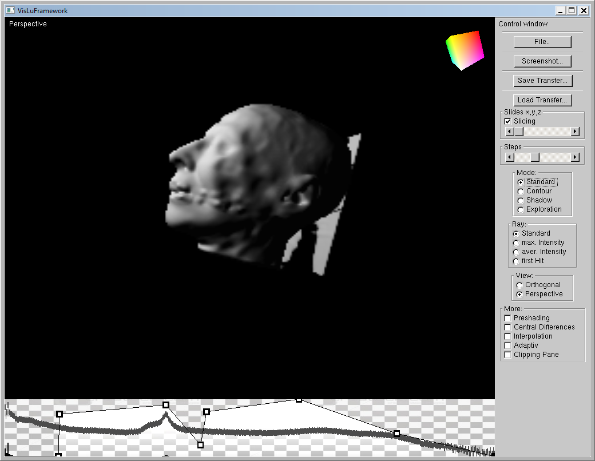Click the lowest transfer function control point

point(58,456)
